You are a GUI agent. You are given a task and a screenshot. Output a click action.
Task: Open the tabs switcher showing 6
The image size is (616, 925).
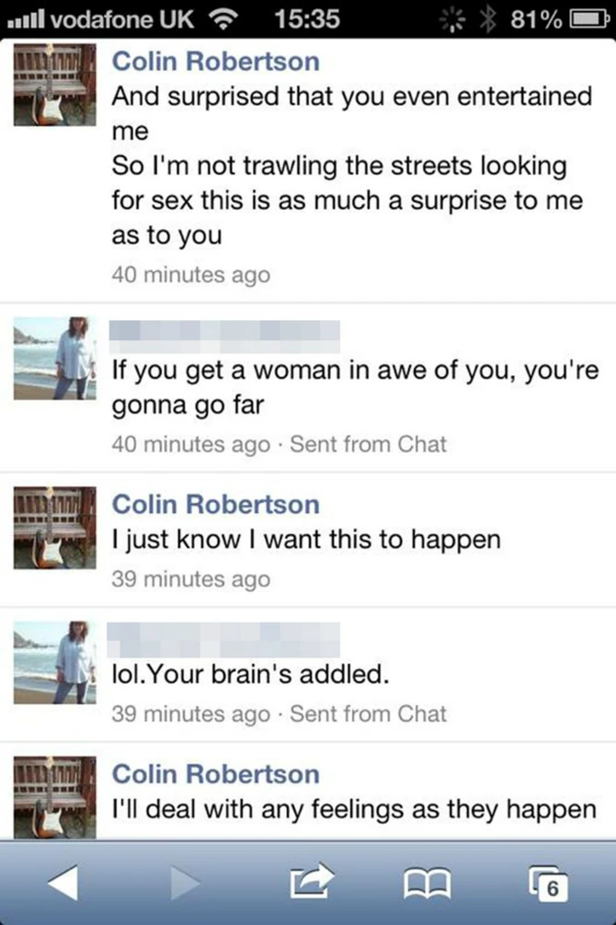pos(549,883)
